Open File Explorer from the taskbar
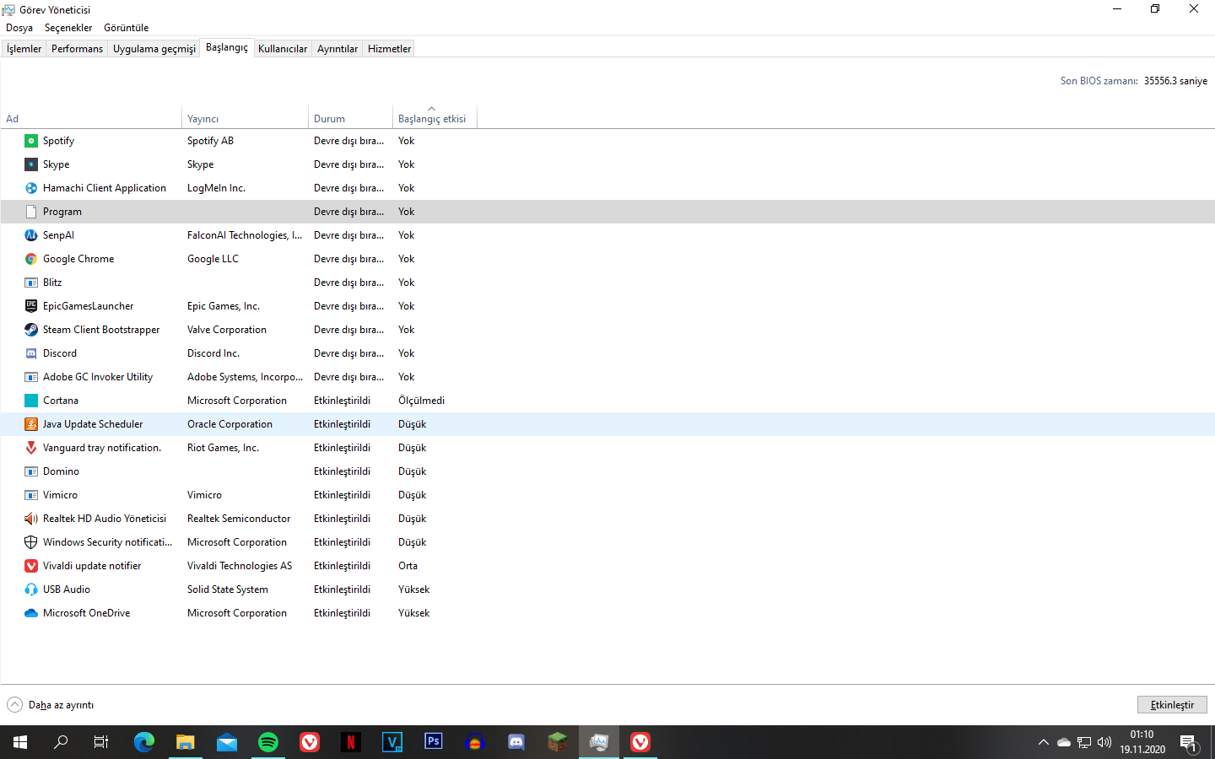 click(186, 742)
